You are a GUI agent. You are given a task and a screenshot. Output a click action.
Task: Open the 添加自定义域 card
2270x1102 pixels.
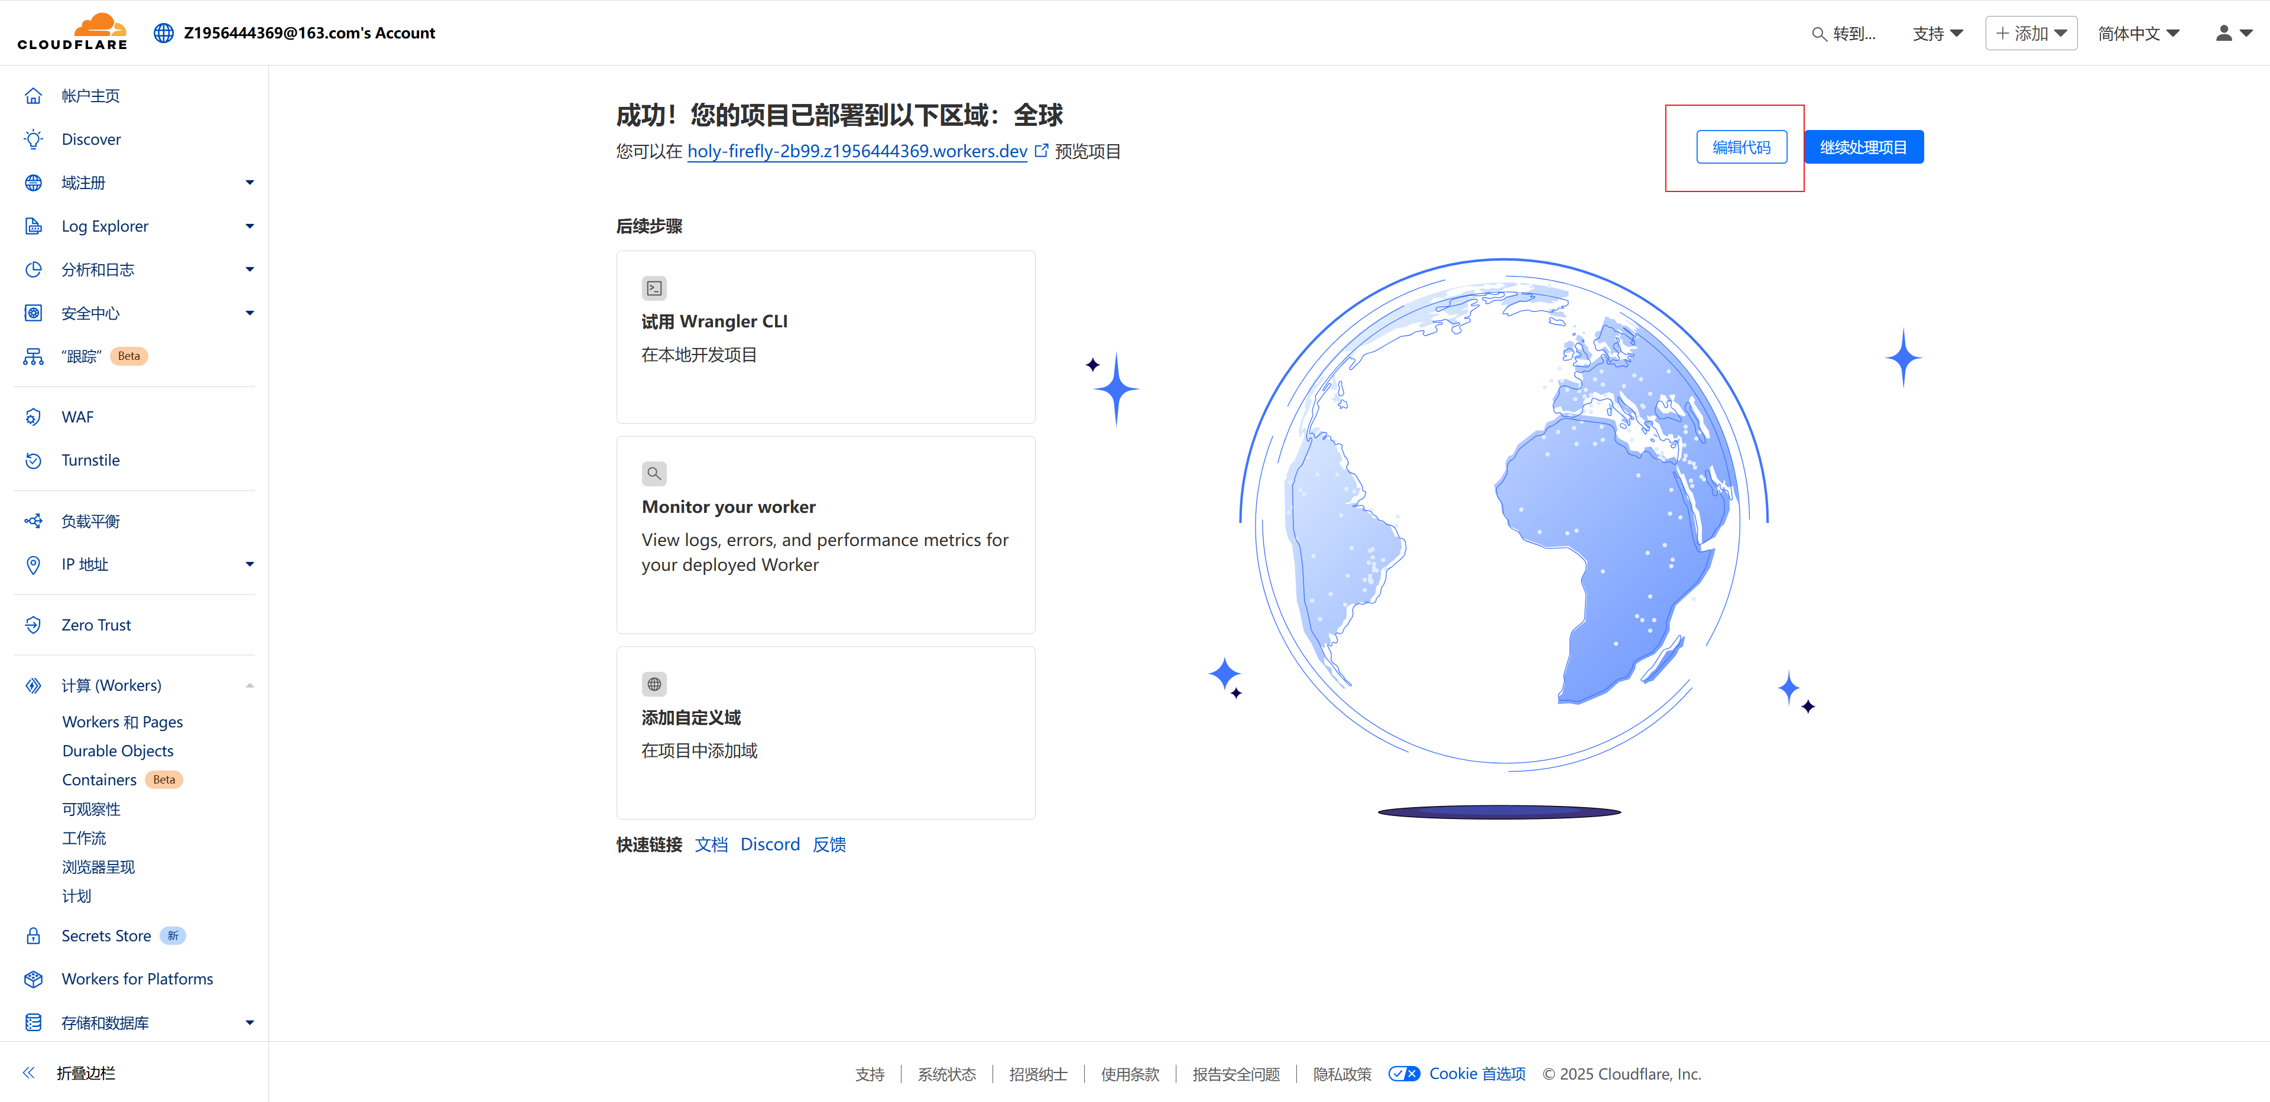tap(826, 733)
